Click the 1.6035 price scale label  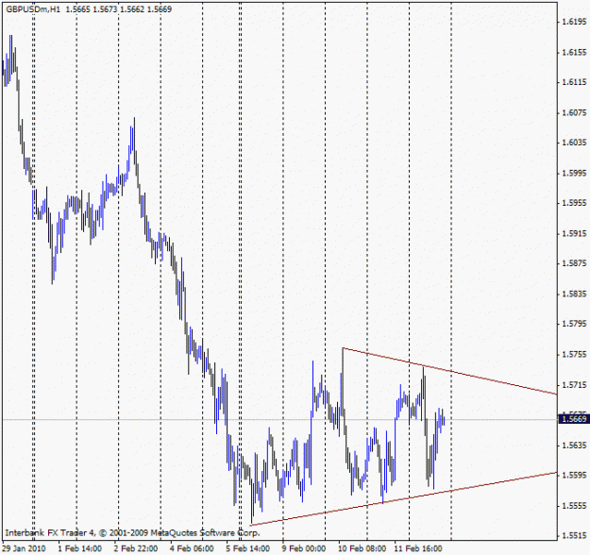[x=574, y=143]
